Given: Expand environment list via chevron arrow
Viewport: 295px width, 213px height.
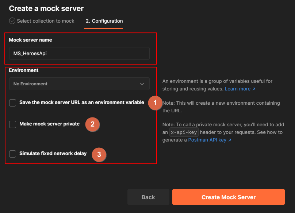Looking at the screenshot, I should point(142,84).
